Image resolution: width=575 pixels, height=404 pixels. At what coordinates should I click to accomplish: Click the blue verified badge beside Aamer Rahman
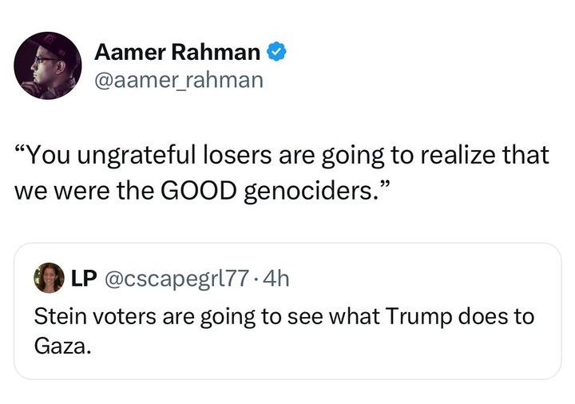[x=276, y=52]
